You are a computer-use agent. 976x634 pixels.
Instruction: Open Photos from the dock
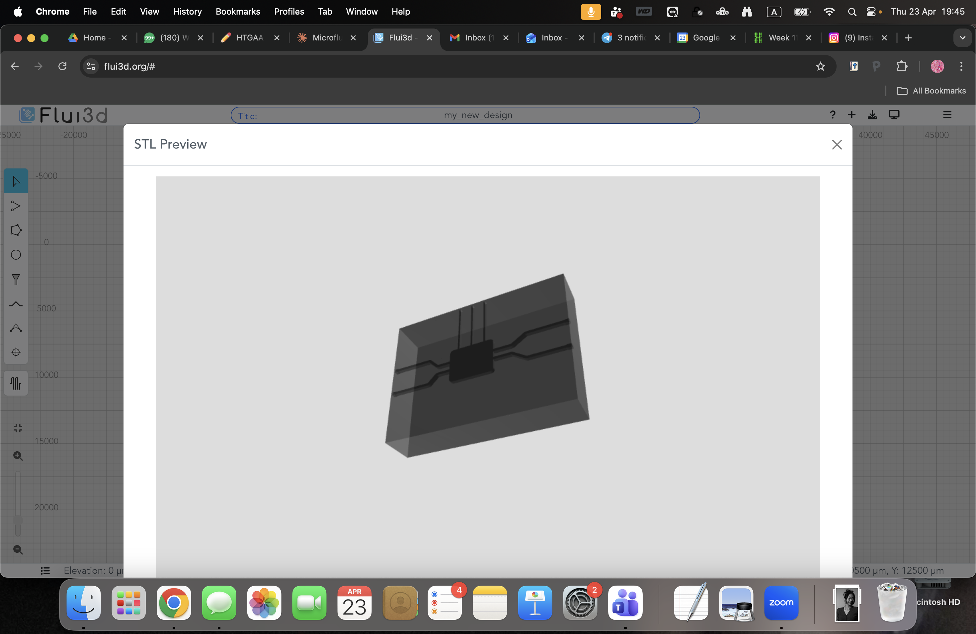(264, 602)
